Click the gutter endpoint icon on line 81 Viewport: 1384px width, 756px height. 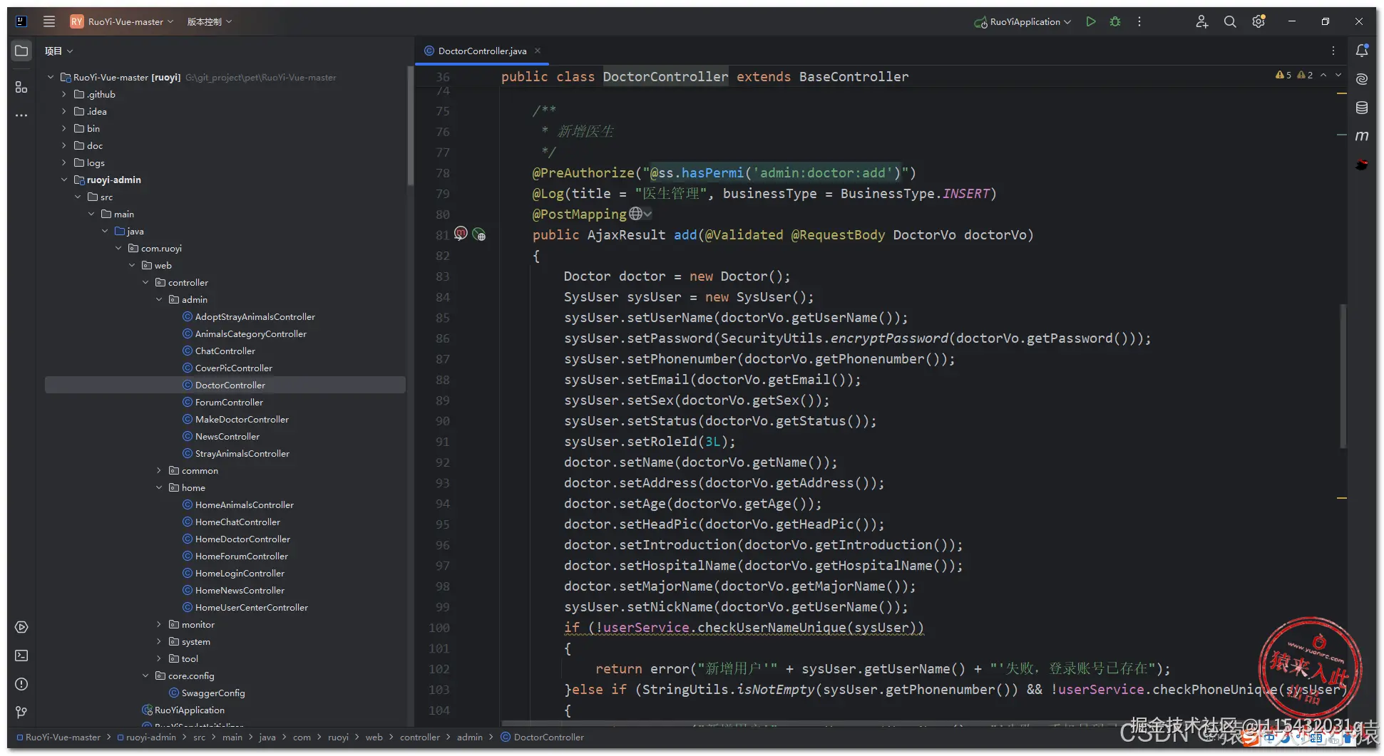(x=479, y=234)
